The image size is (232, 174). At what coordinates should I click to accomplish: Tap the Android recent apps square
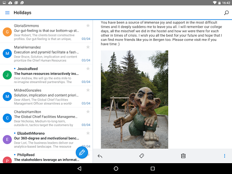(x=153, y=169)
